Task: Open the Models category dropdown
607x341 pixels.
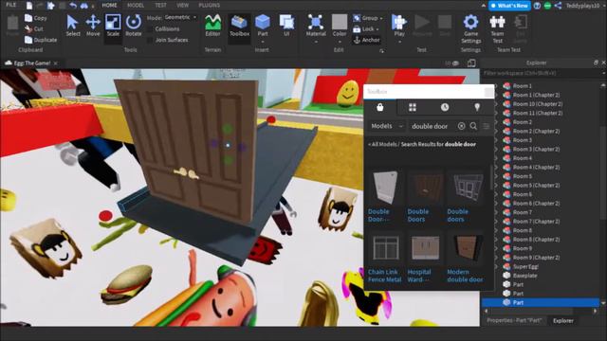Action: point(386,126)
